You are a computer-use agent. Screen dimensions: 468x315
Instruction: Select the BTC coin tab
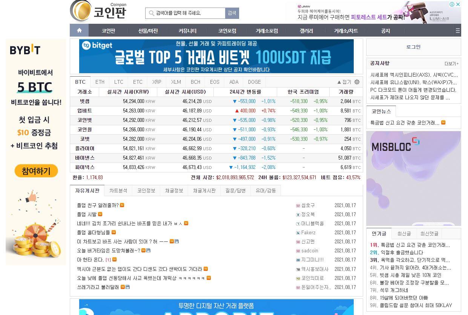[x=80, y=82]
